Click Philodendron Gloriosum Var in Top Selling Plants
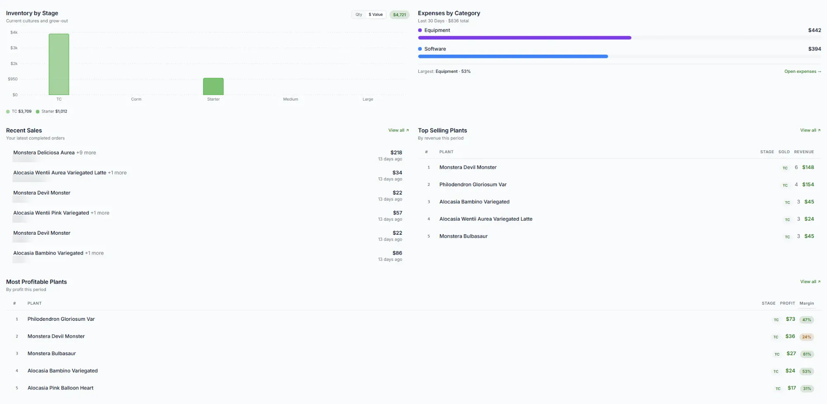Image resolution: width=827 pixels, height=404 pixels. tap(473, 185)
